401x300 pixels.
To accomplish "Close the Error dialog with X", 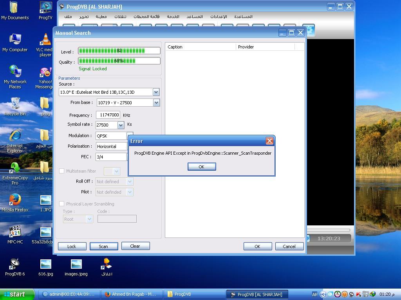I will [269, 141].
